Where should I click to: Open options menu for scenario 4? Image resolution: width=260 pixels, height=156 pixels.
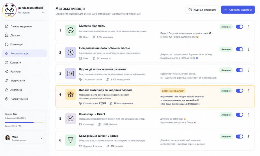[248, 91]
